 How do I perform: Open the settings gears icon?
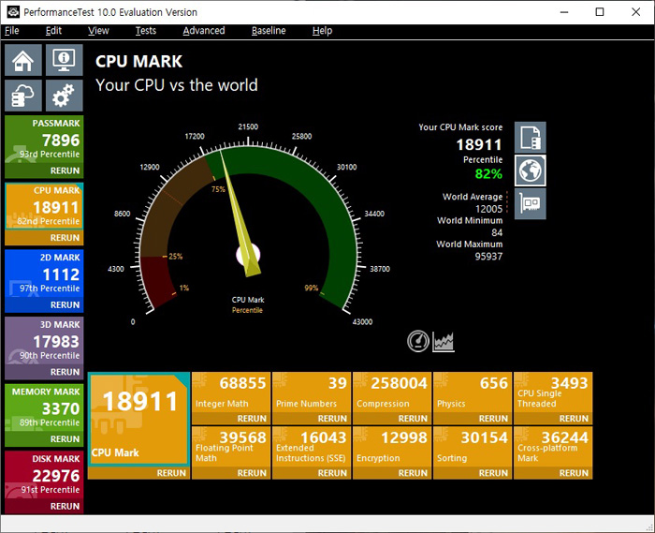(x=64, y=96)
